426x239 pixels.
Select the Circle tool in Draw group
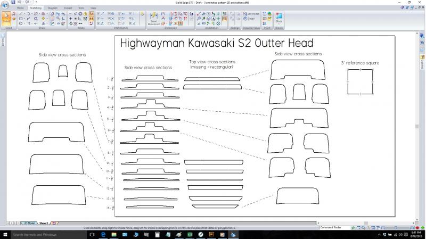[x=21, y=23]
